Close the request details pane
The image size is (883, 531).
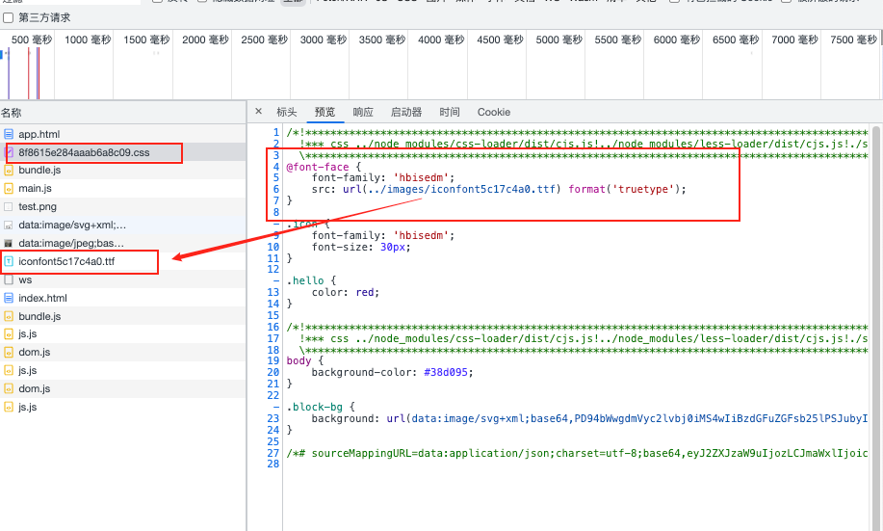(x=258, y=111)
